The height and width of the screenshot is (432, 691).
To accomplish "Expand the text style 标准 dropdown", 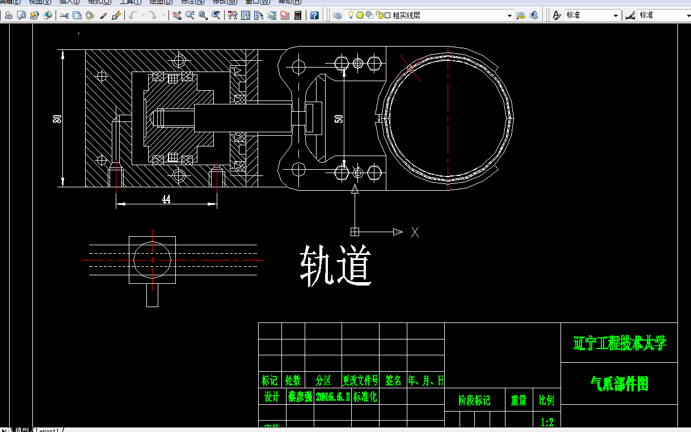I will coord(616,15).
